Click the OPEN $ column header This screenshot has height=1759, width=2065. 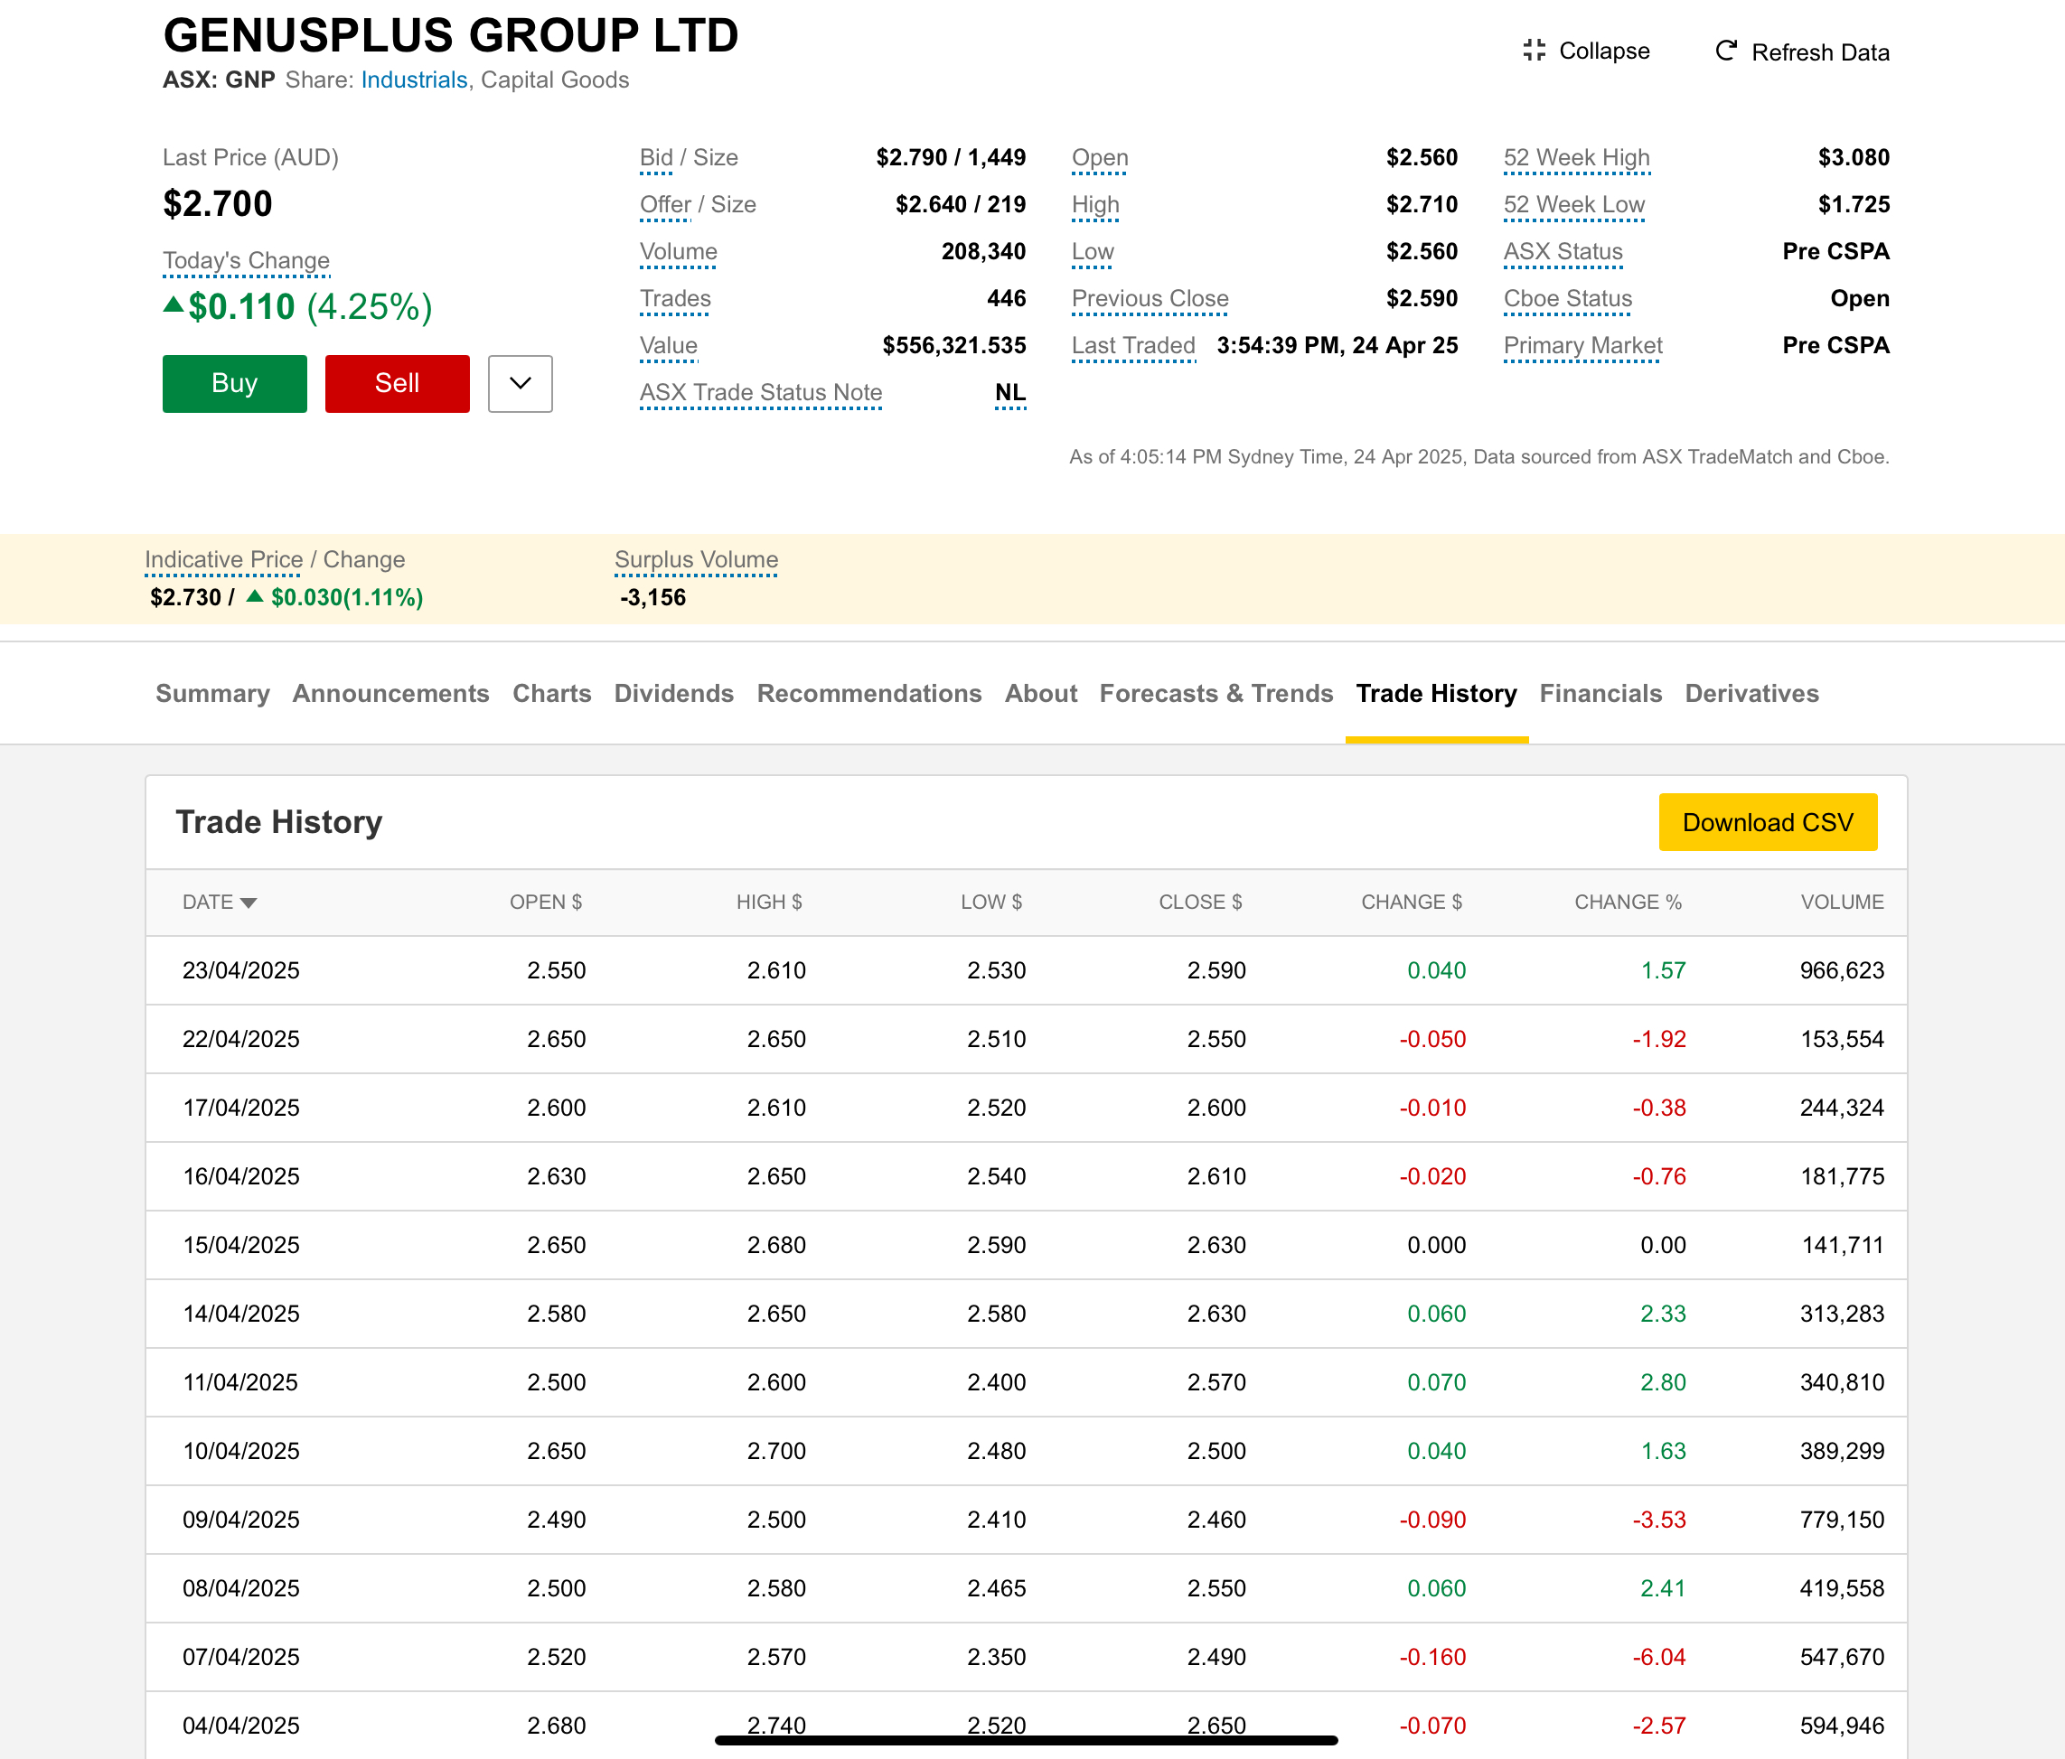[x=546, y=903]
